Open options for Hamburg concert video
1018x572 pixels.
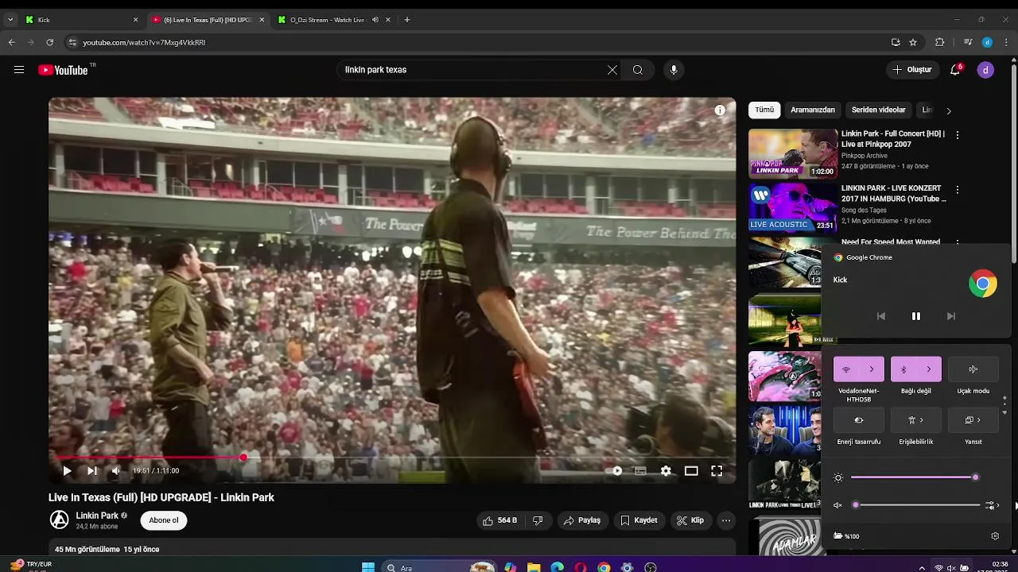coord(958,190)
